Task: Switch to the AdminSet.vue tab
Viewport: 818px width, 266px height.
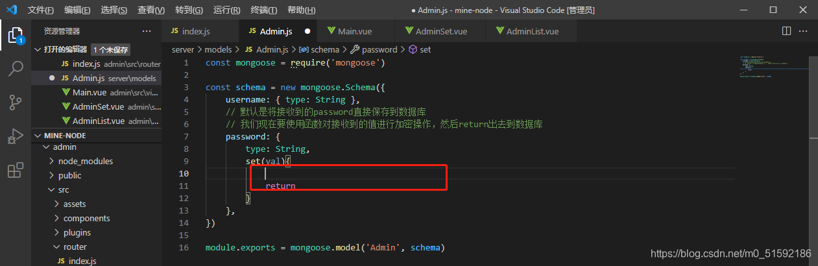Action: coord(440,31)
